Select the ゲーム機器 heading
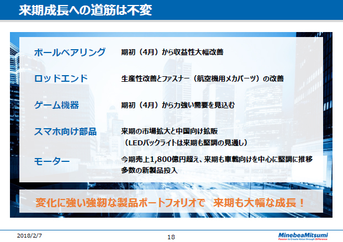 pyautogui.click(x=56, y=105)
